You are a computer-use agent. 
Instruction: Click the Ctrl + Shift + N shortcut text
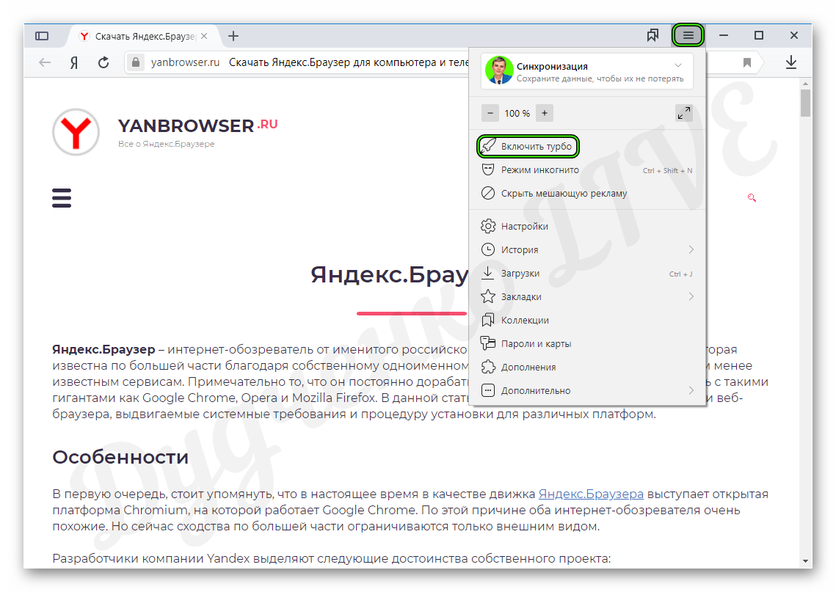click(x=667, y=170)
